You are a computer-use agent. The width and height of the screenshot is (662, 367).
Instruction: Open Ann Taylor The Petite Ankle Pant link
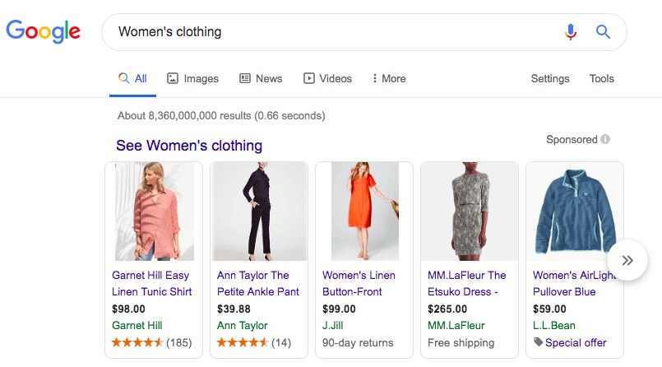257,283
